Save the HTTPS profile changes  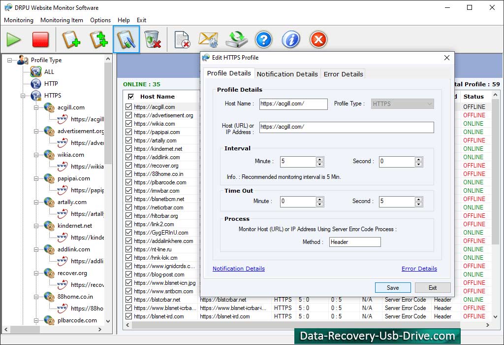(x=393, y=287)
